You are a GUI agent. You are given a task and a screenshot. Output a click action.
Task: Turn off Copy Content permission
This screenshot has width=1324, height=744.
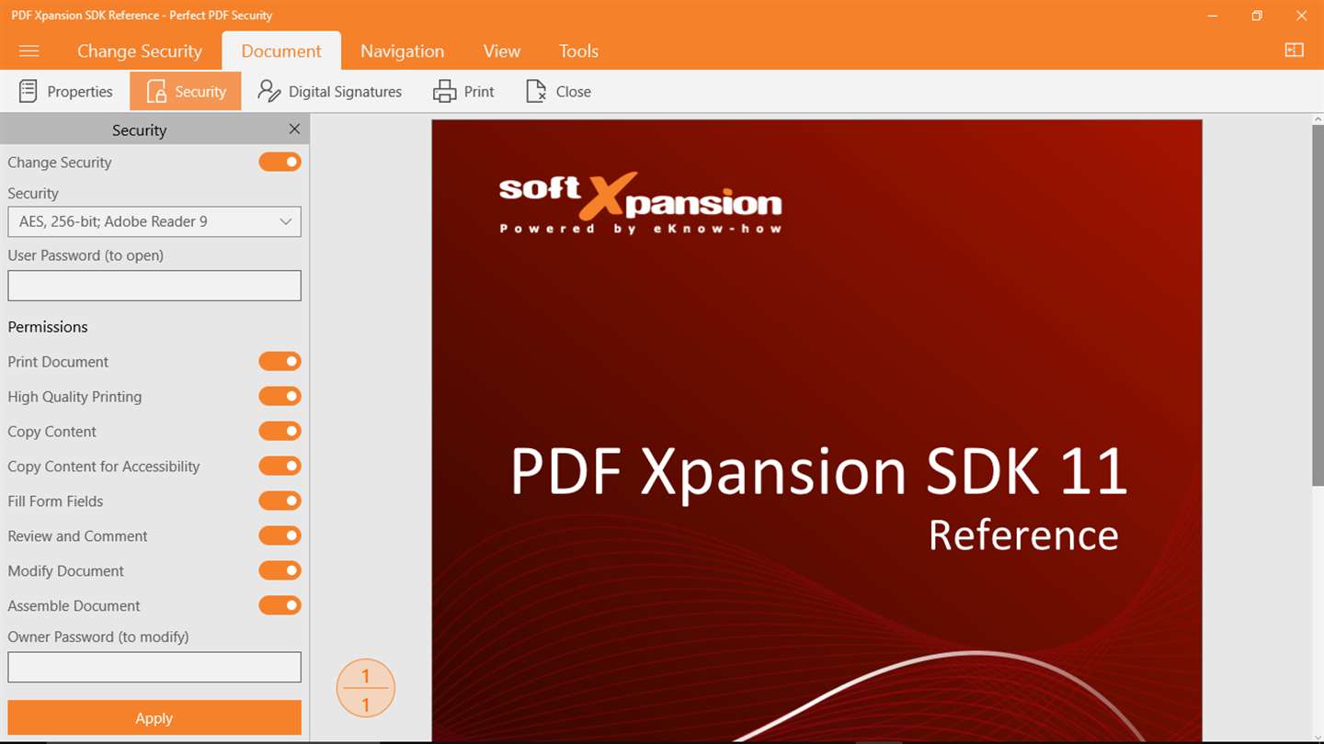[x=280, y=432]
